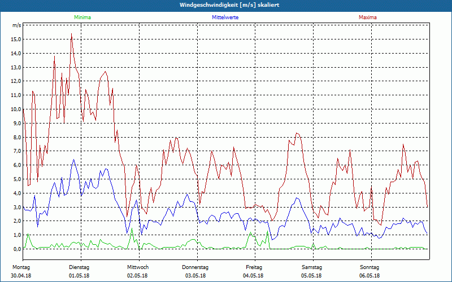Click the '6,0' y-axis value
This screenshot has height=282, width=452.
[17, 165]
